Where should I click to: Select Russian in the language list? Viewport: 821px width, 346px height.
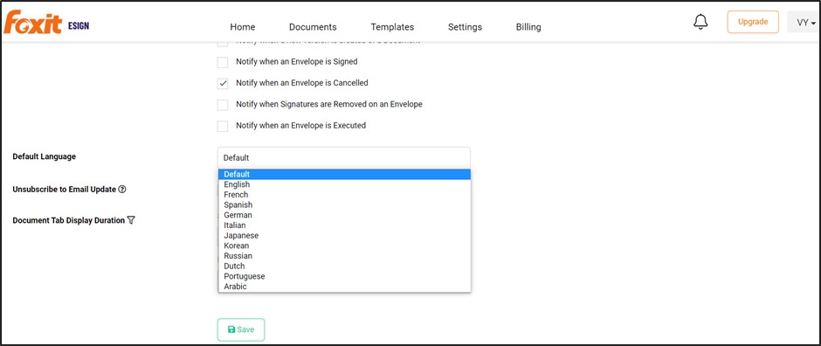[x=344, y=256]
